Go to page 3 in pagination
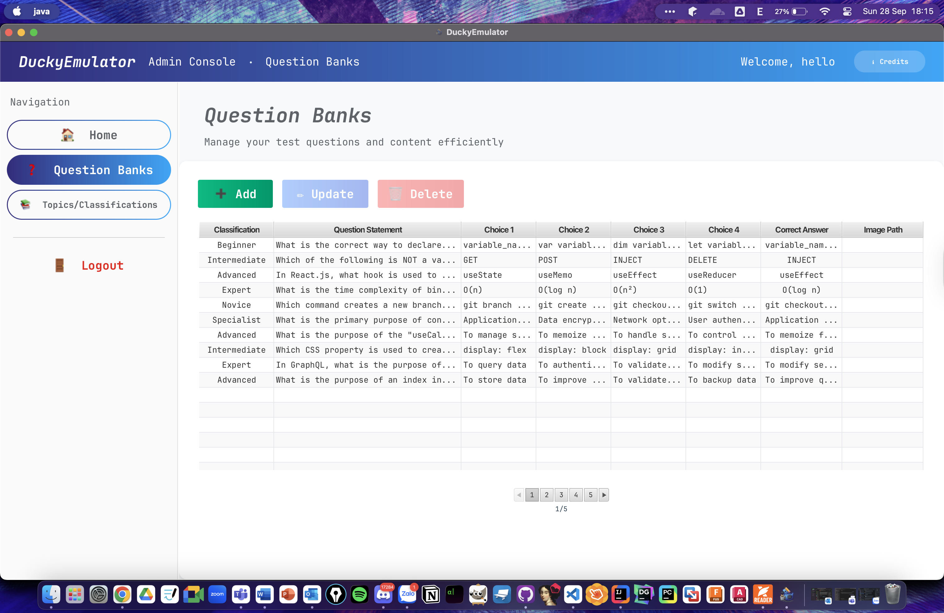The height and width of the screenshot is (613, 944). (x=561, y=494)
